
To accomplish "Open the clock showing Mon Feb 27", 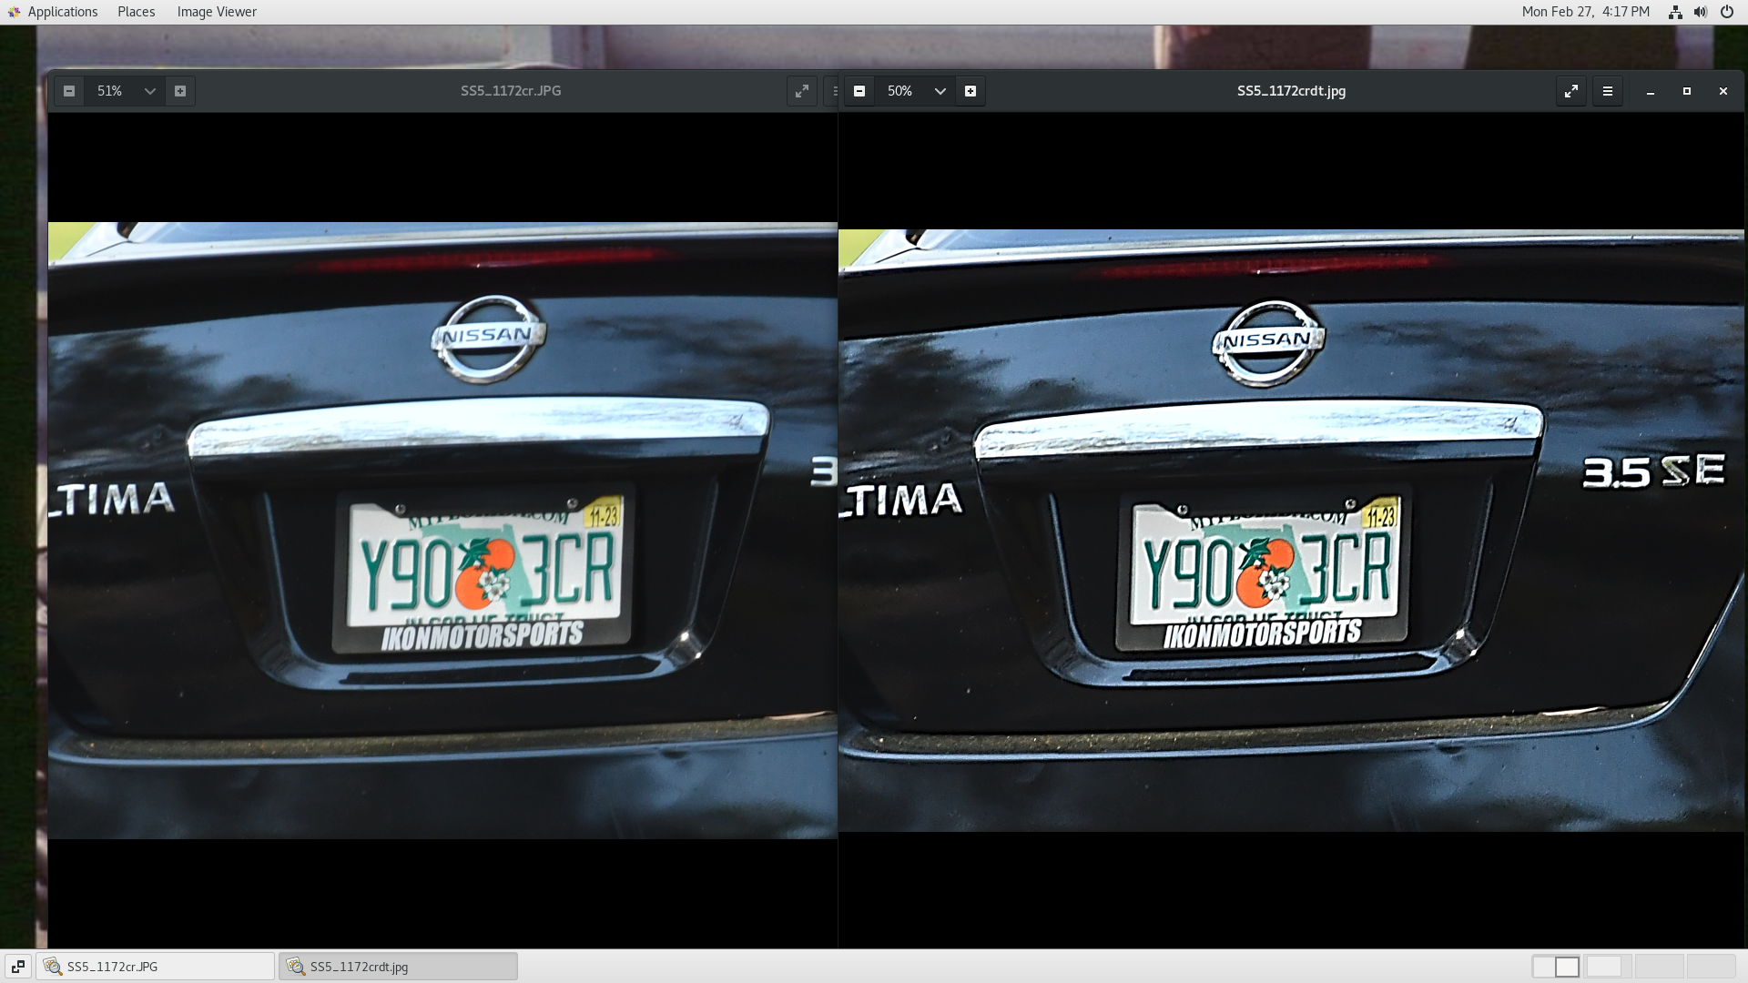I will (x=1586, y=12).
